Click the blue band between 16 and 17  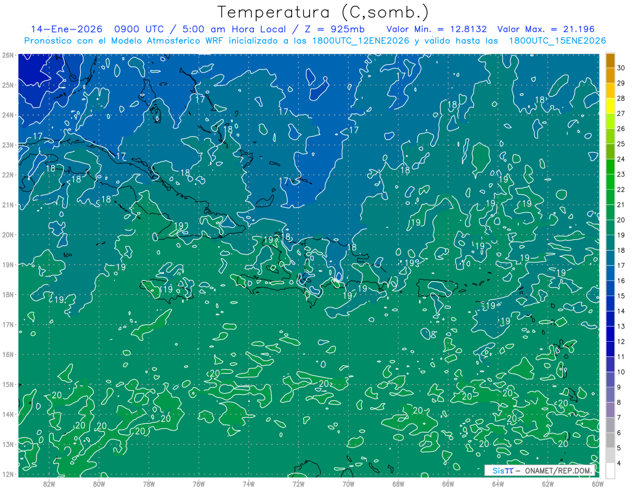[610, 273]
